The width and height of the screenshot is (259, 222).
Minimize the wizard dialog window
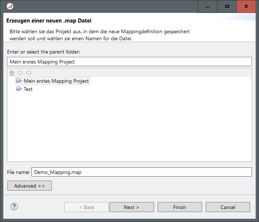click(208, 6)
